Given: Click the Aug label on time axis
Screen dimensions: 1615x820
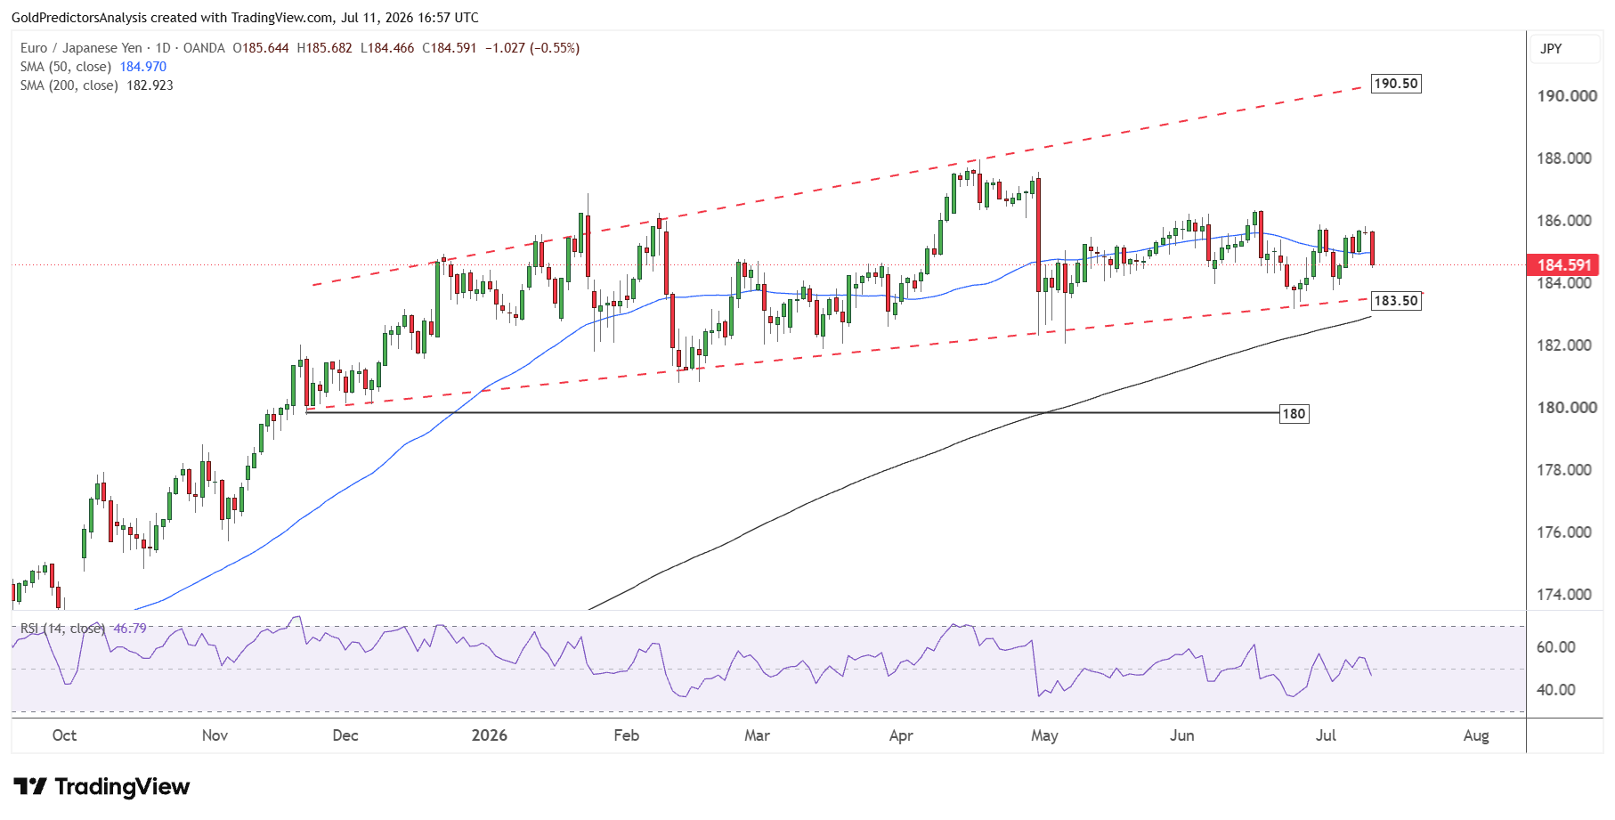Looking at the screenshot, I should pos(1476,735).
